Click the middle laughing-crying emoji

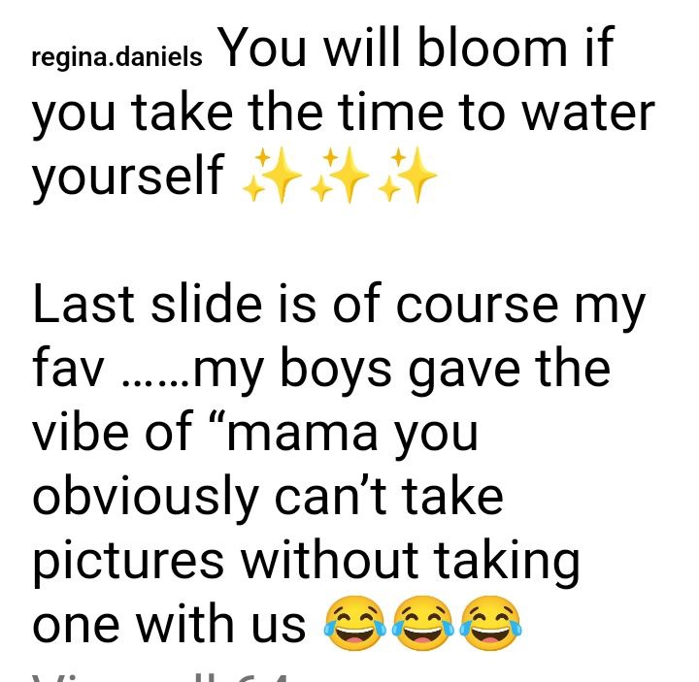coord(422,623)
